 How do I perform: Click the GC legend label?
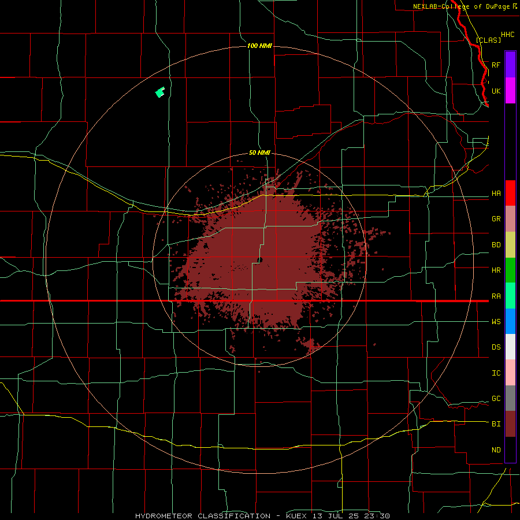pyautogui.click(x=496, y=399)
